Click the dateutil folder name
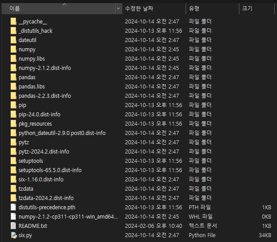This screenshot has height=242, width=277. pos(27,40)
